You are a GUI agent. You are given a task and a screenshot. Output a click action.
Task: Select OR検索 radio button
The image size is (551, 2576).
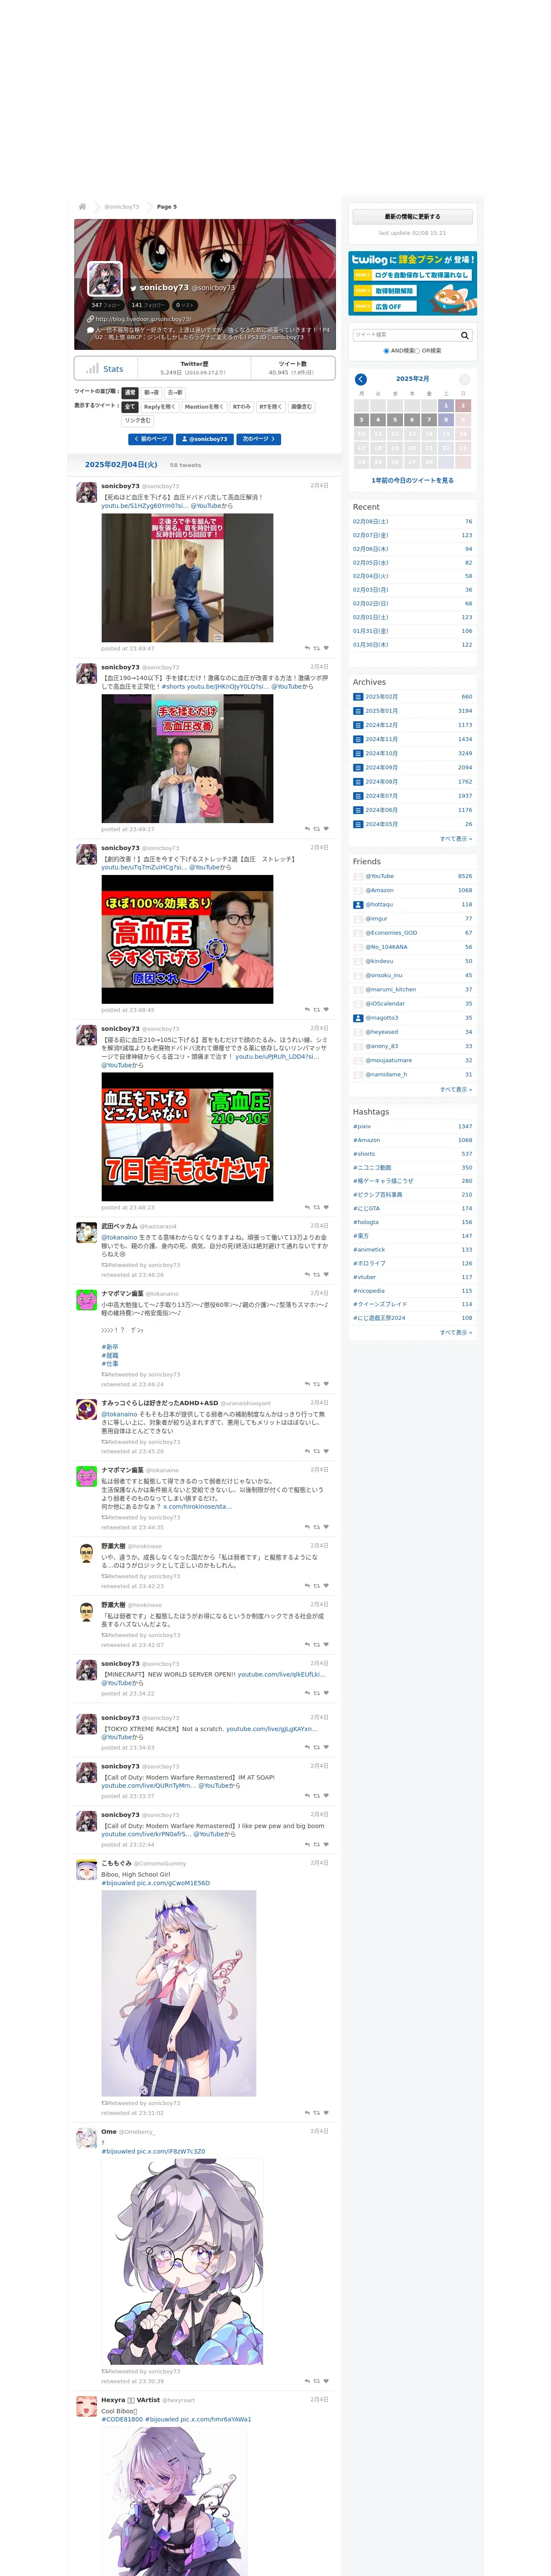417,351
